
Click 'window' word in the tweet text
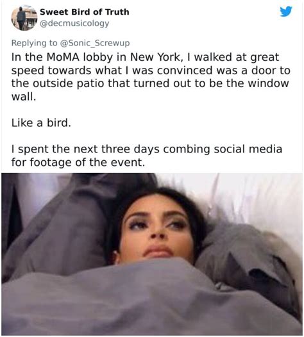pyautogui.click(x=268, y=83)
